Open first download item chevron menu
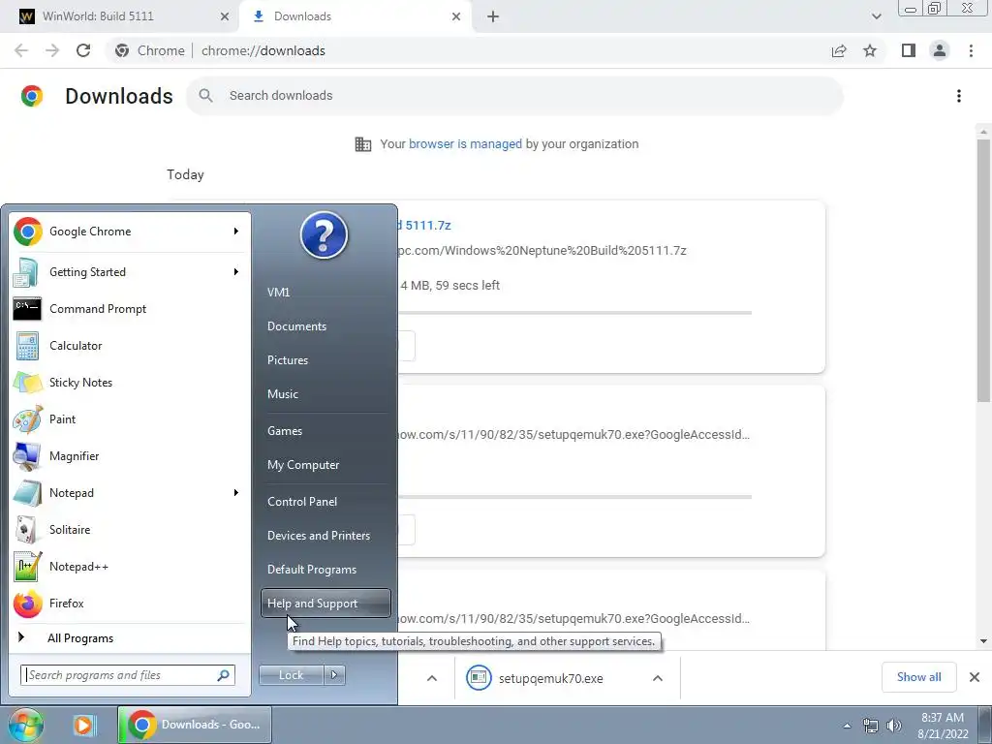This screenshot has width=992, height=744. (432, 678)
